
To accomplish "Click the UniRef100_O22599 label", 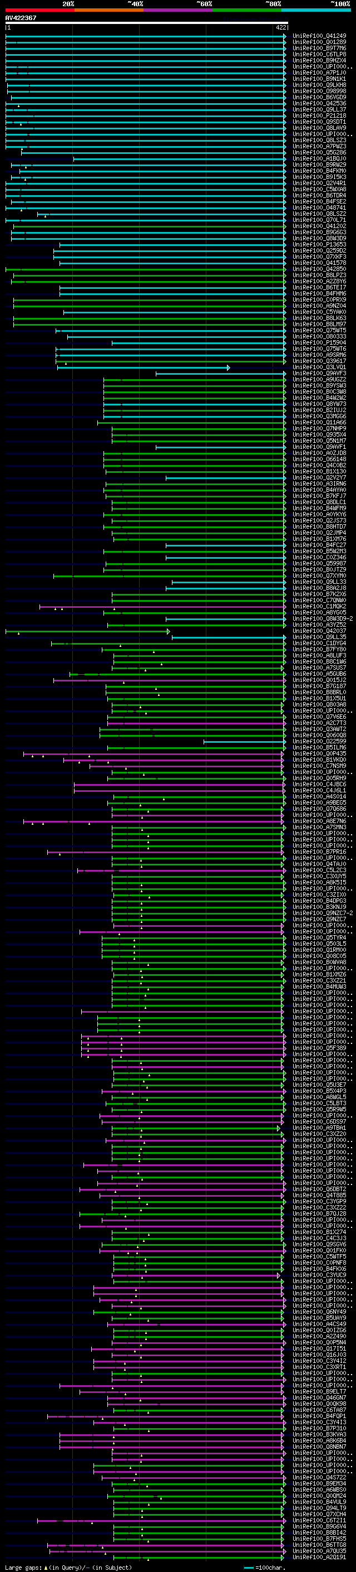I will pos(319,742).
